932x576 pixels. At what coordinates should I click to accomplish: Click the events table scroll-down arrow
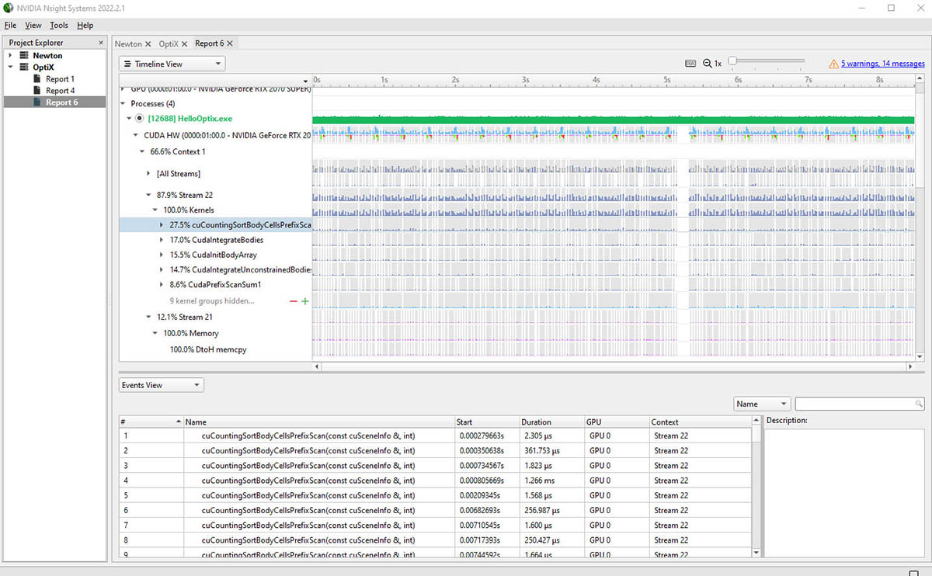coord(757,552)
